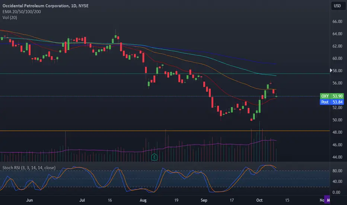This screenshot has height=205, width=347.
Task: Click the 44.00 price axis label
Action: pos(337,157)
